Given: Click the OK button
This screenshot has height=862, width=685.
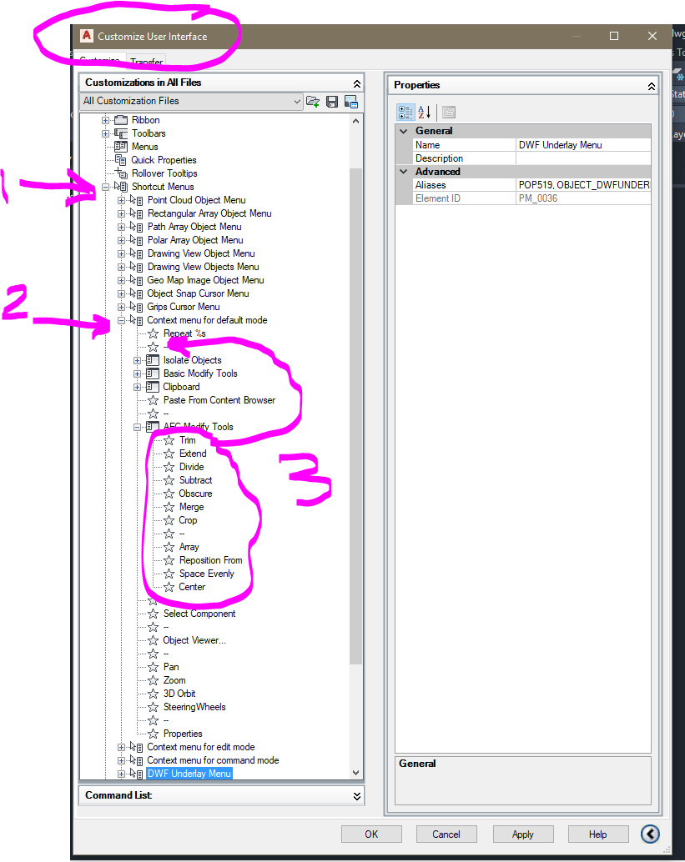Looking at the screenshot, I should [x=371, y=834].
